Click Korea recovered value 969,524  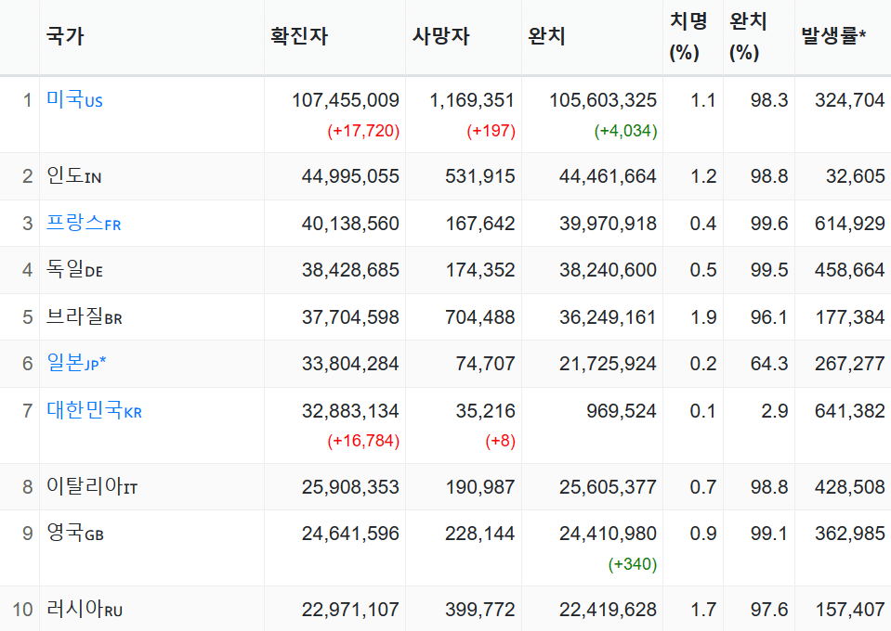[622, 411]
